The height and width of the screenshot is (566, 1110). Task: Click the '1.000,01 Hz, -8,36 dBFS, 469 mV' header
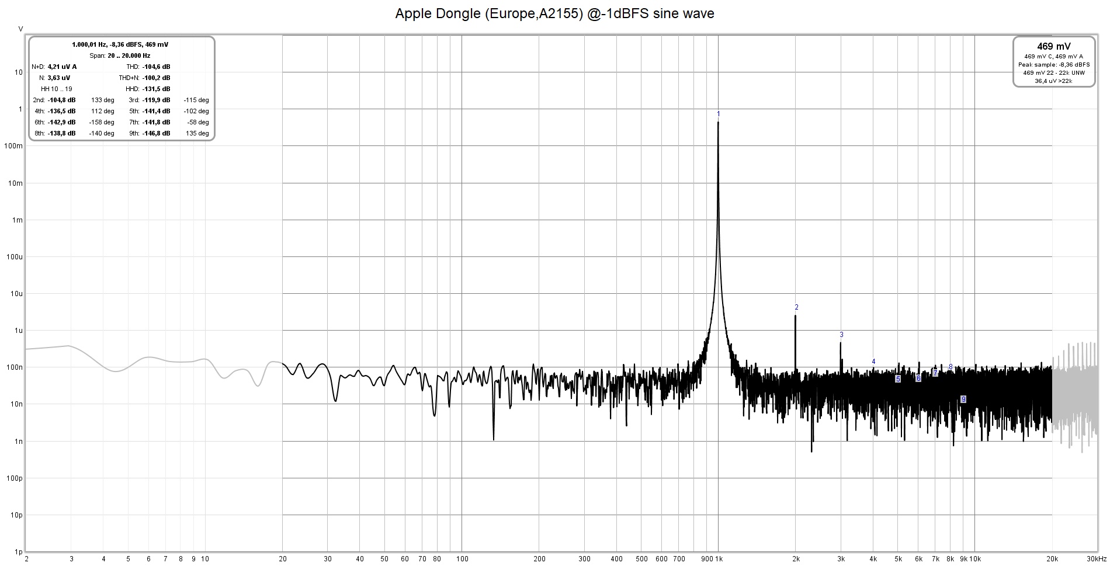[x=120, y=44]
